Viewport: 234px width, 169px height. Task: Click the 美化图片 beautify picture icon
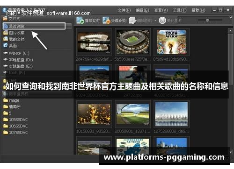[x=162, y=21]
